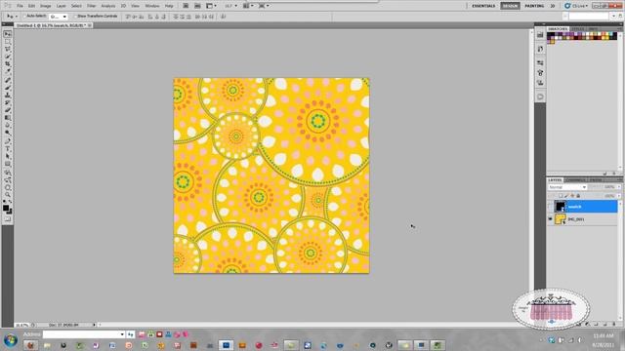Viewport: 625px width, 351px height.
Task: Show the hidden swatch layer
Action: (550, 207)
